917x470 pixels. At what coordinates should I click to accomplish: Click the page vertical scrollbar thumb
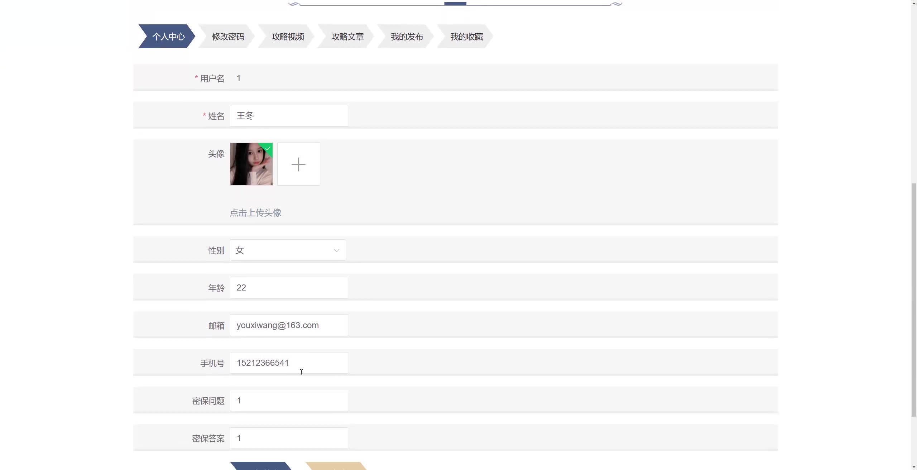tap(913, 299)
